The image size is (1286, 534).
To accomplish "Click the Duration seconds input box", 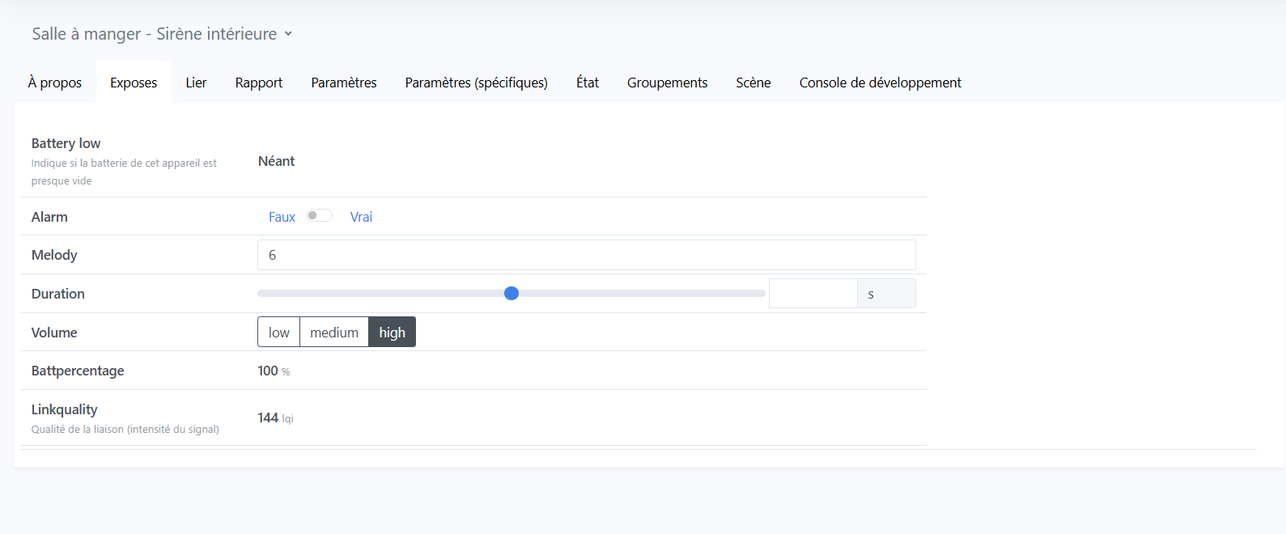I will click(813, 294).
